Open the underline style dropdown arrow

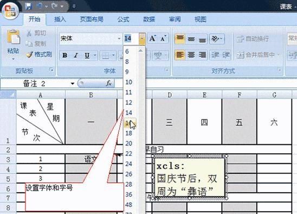pyautogui.click(x=95, y=55)
